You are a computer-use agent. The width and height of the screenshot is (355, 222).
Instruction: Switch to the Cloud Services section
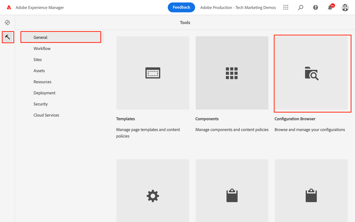[46, 115]
